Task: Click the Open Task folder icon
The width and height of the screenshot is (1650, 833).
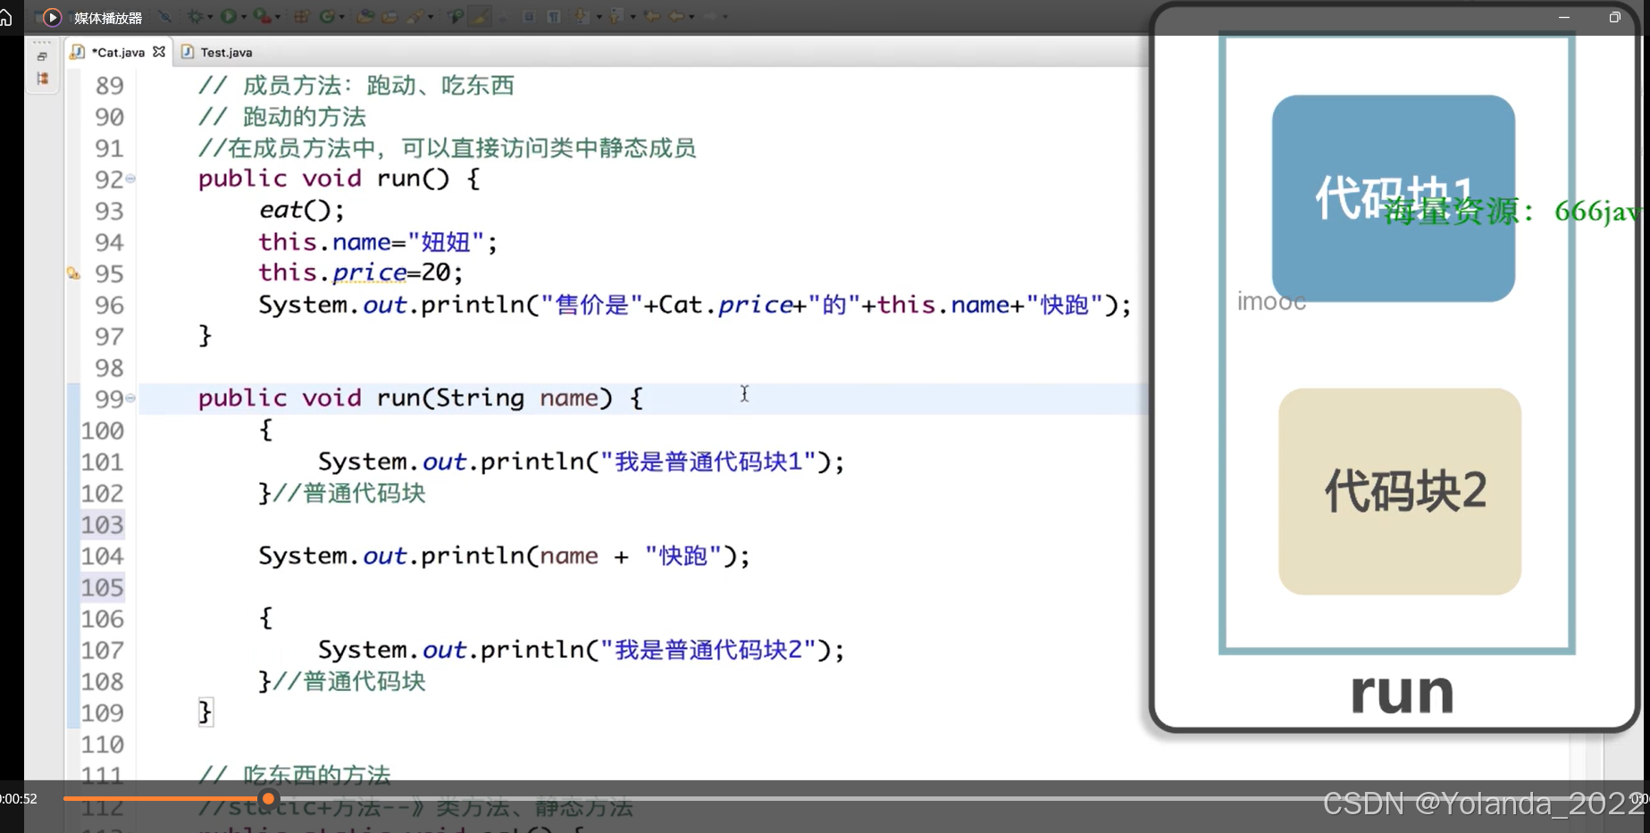Action: (x=389, y=16)
